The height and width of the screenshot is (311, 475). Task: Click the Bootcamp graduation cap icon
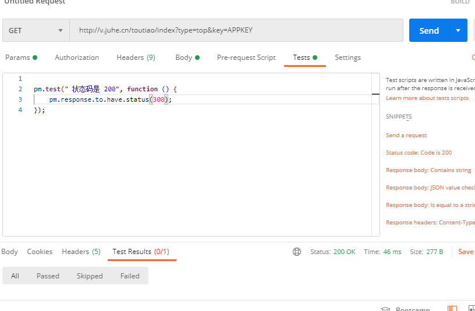tap(385, 309)
